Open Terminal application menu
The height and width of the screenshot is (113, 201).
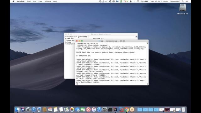[x=21, y=1]
